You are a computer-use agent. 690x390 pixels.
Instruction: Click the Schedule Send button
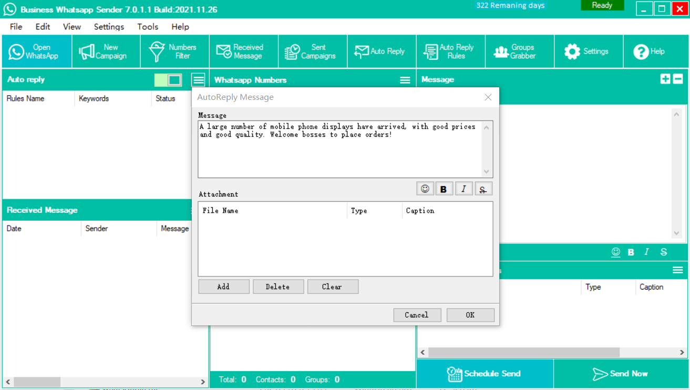(x=485, y=374)
